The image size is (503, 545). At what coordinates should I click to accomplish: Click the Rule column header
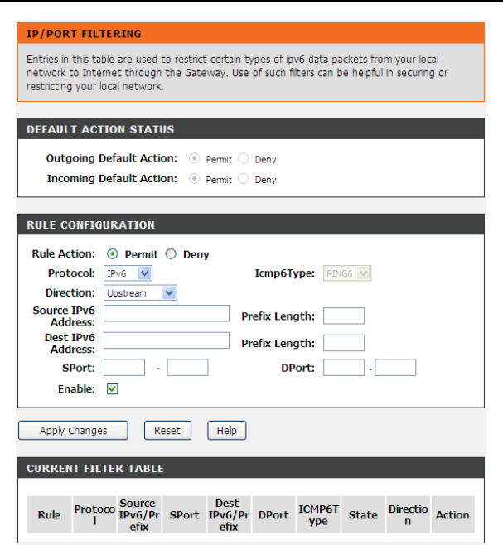click(50, 514)
